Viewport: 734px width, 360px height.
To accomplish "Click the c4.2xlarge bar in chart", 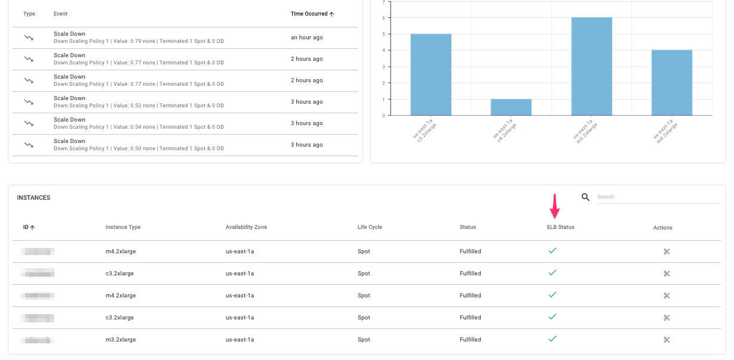I will point(511,107).
